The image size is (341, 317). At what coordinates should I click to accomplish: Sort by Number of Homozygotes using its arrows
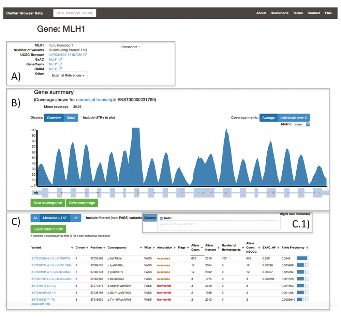[243, 248]
